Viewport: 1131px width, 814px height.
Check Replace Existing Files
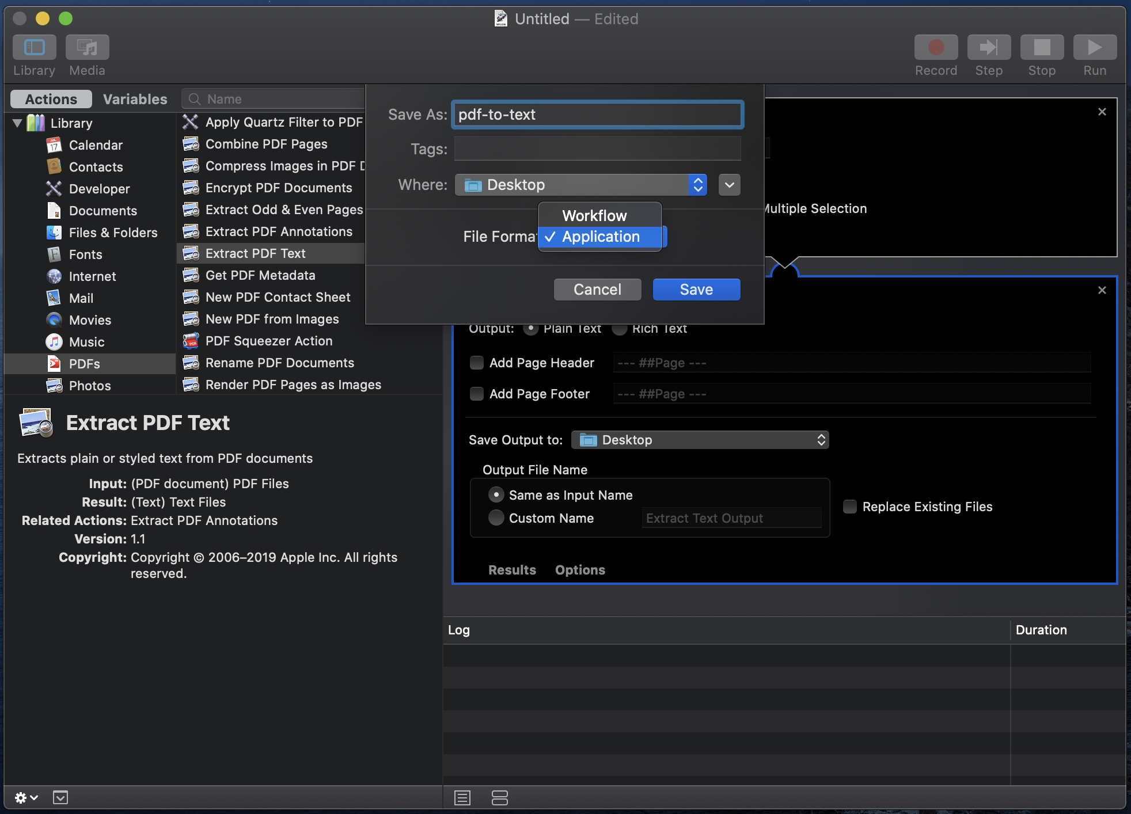tap(850, 507)
